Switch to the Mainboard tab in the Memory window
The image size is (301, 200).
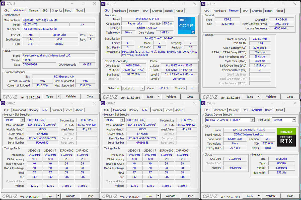(220, 10)
